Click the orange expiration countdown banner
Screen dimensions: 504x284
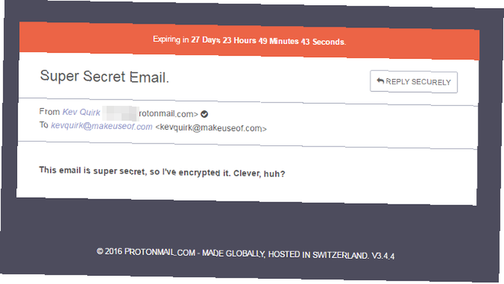(x=249, y=41)
